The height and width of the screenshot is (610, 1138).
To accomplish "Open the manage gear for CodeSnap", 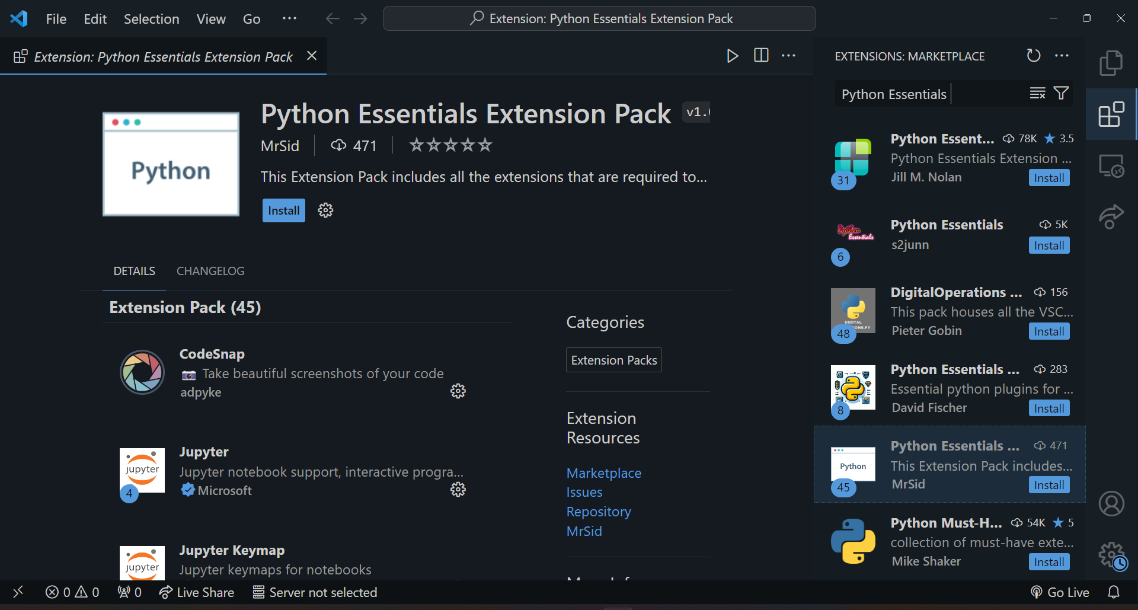I will (458, 391).
